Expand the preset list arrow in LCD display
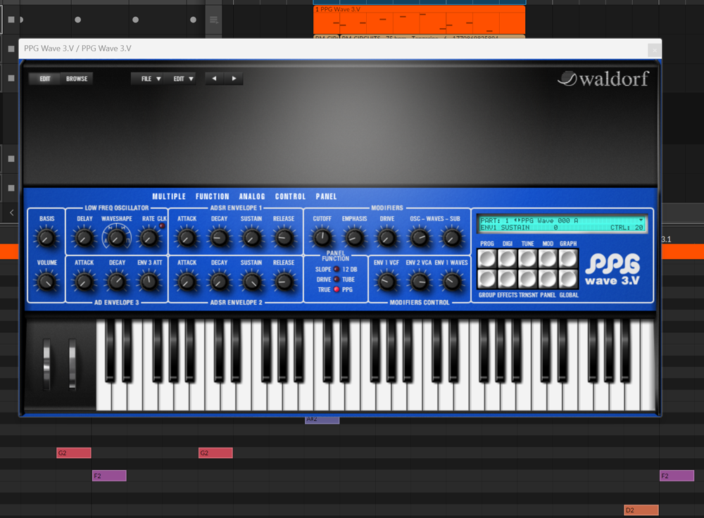Image resolution: width=704 pixels, height=518 pixels. click(641, 220)
